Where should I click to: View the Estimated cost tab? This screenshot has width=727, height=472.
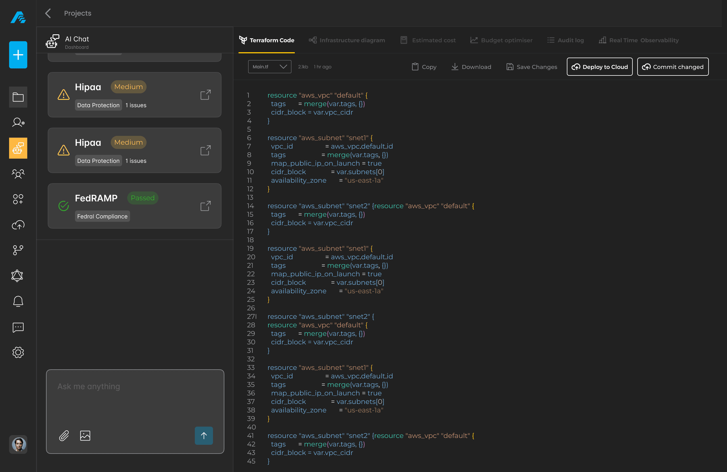[x=428, y=40]
